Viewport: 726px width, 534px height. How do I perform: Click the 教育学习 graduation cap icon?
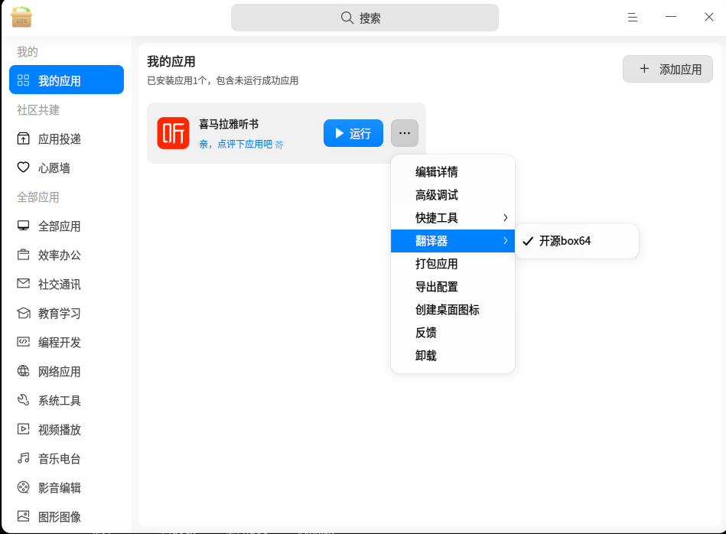coord(23,313)
